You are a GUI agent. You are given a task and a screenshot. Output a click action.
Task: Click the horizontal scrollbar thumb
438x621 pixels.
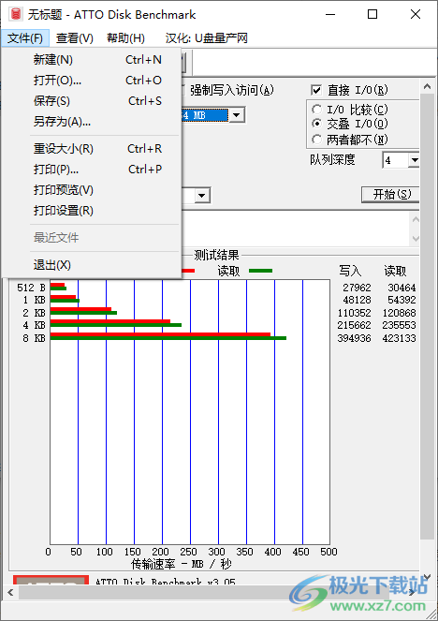[204, 593]
